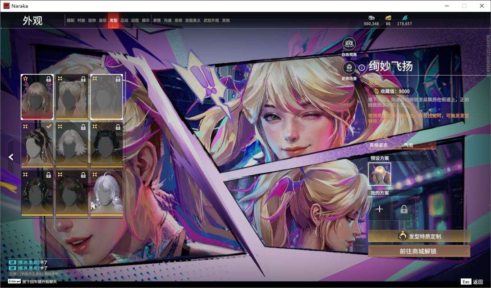Viewport: 491px width, 288px height.
Task: Switch to the 时装 tab
Action: 81,20
